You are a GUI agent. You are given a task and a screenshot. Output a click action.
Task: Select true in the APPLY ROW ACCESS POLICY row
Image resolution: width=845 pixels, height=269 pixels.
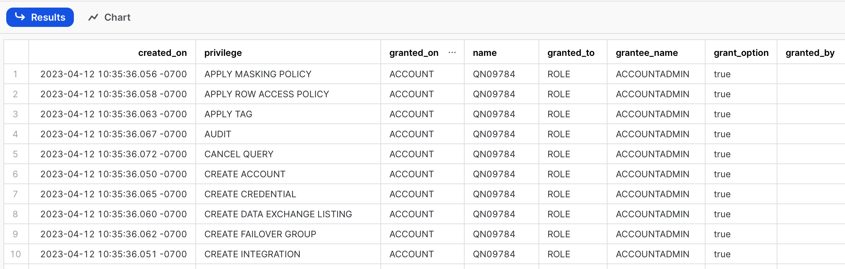(722, 94)
